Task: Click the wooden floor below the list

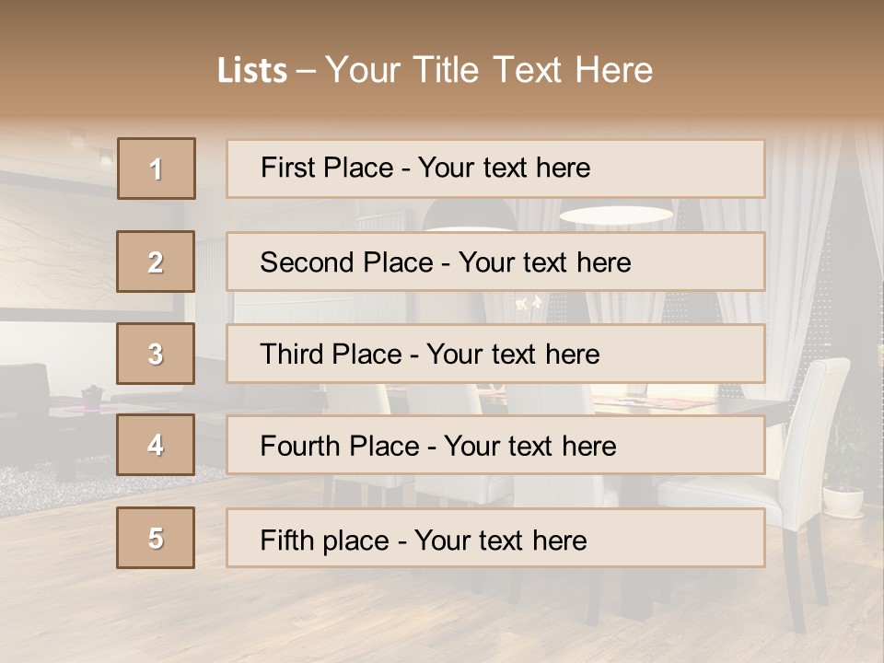Action: [442, 617]
